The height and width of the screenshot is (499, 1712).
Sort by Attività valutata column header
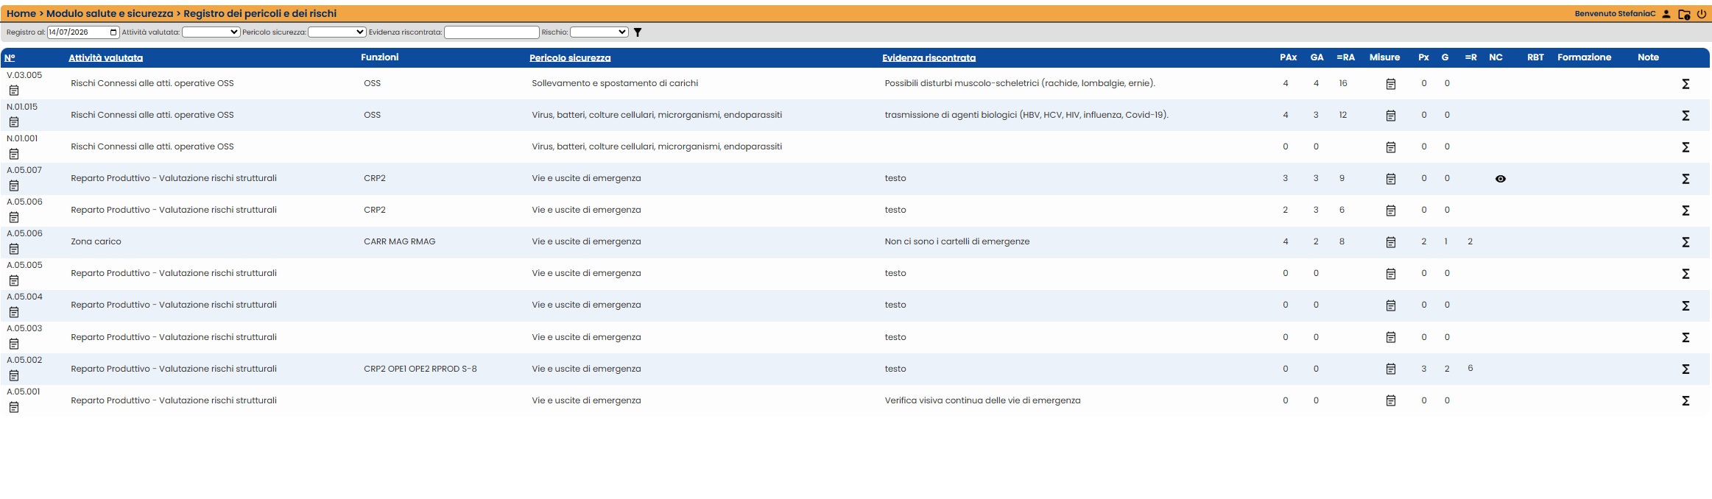pos(105,57)
